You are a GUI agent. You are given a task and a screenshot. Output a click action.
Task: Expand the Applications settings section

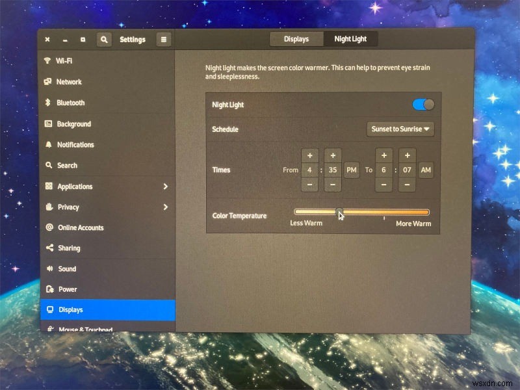coord(74,186)
